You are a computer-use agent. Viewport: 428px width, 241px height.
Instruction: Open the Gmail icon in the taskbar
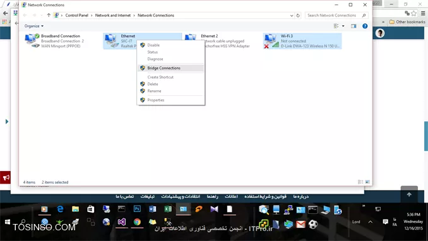[300, 225]
